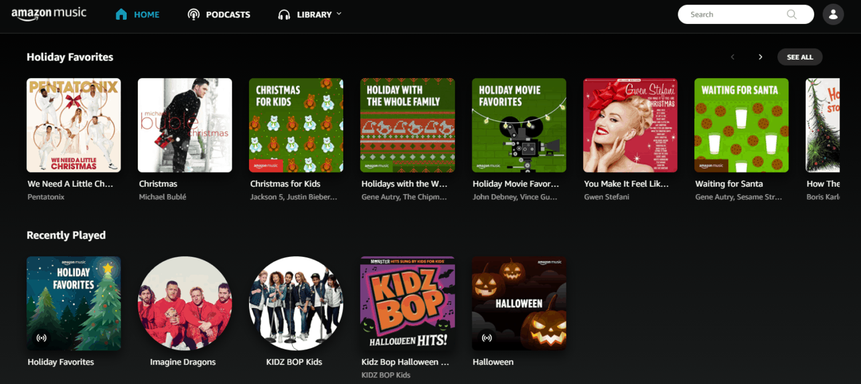Click station icon on Halloween cover
Viewport: 861px width, 384px height.
(x=487, y=337)
